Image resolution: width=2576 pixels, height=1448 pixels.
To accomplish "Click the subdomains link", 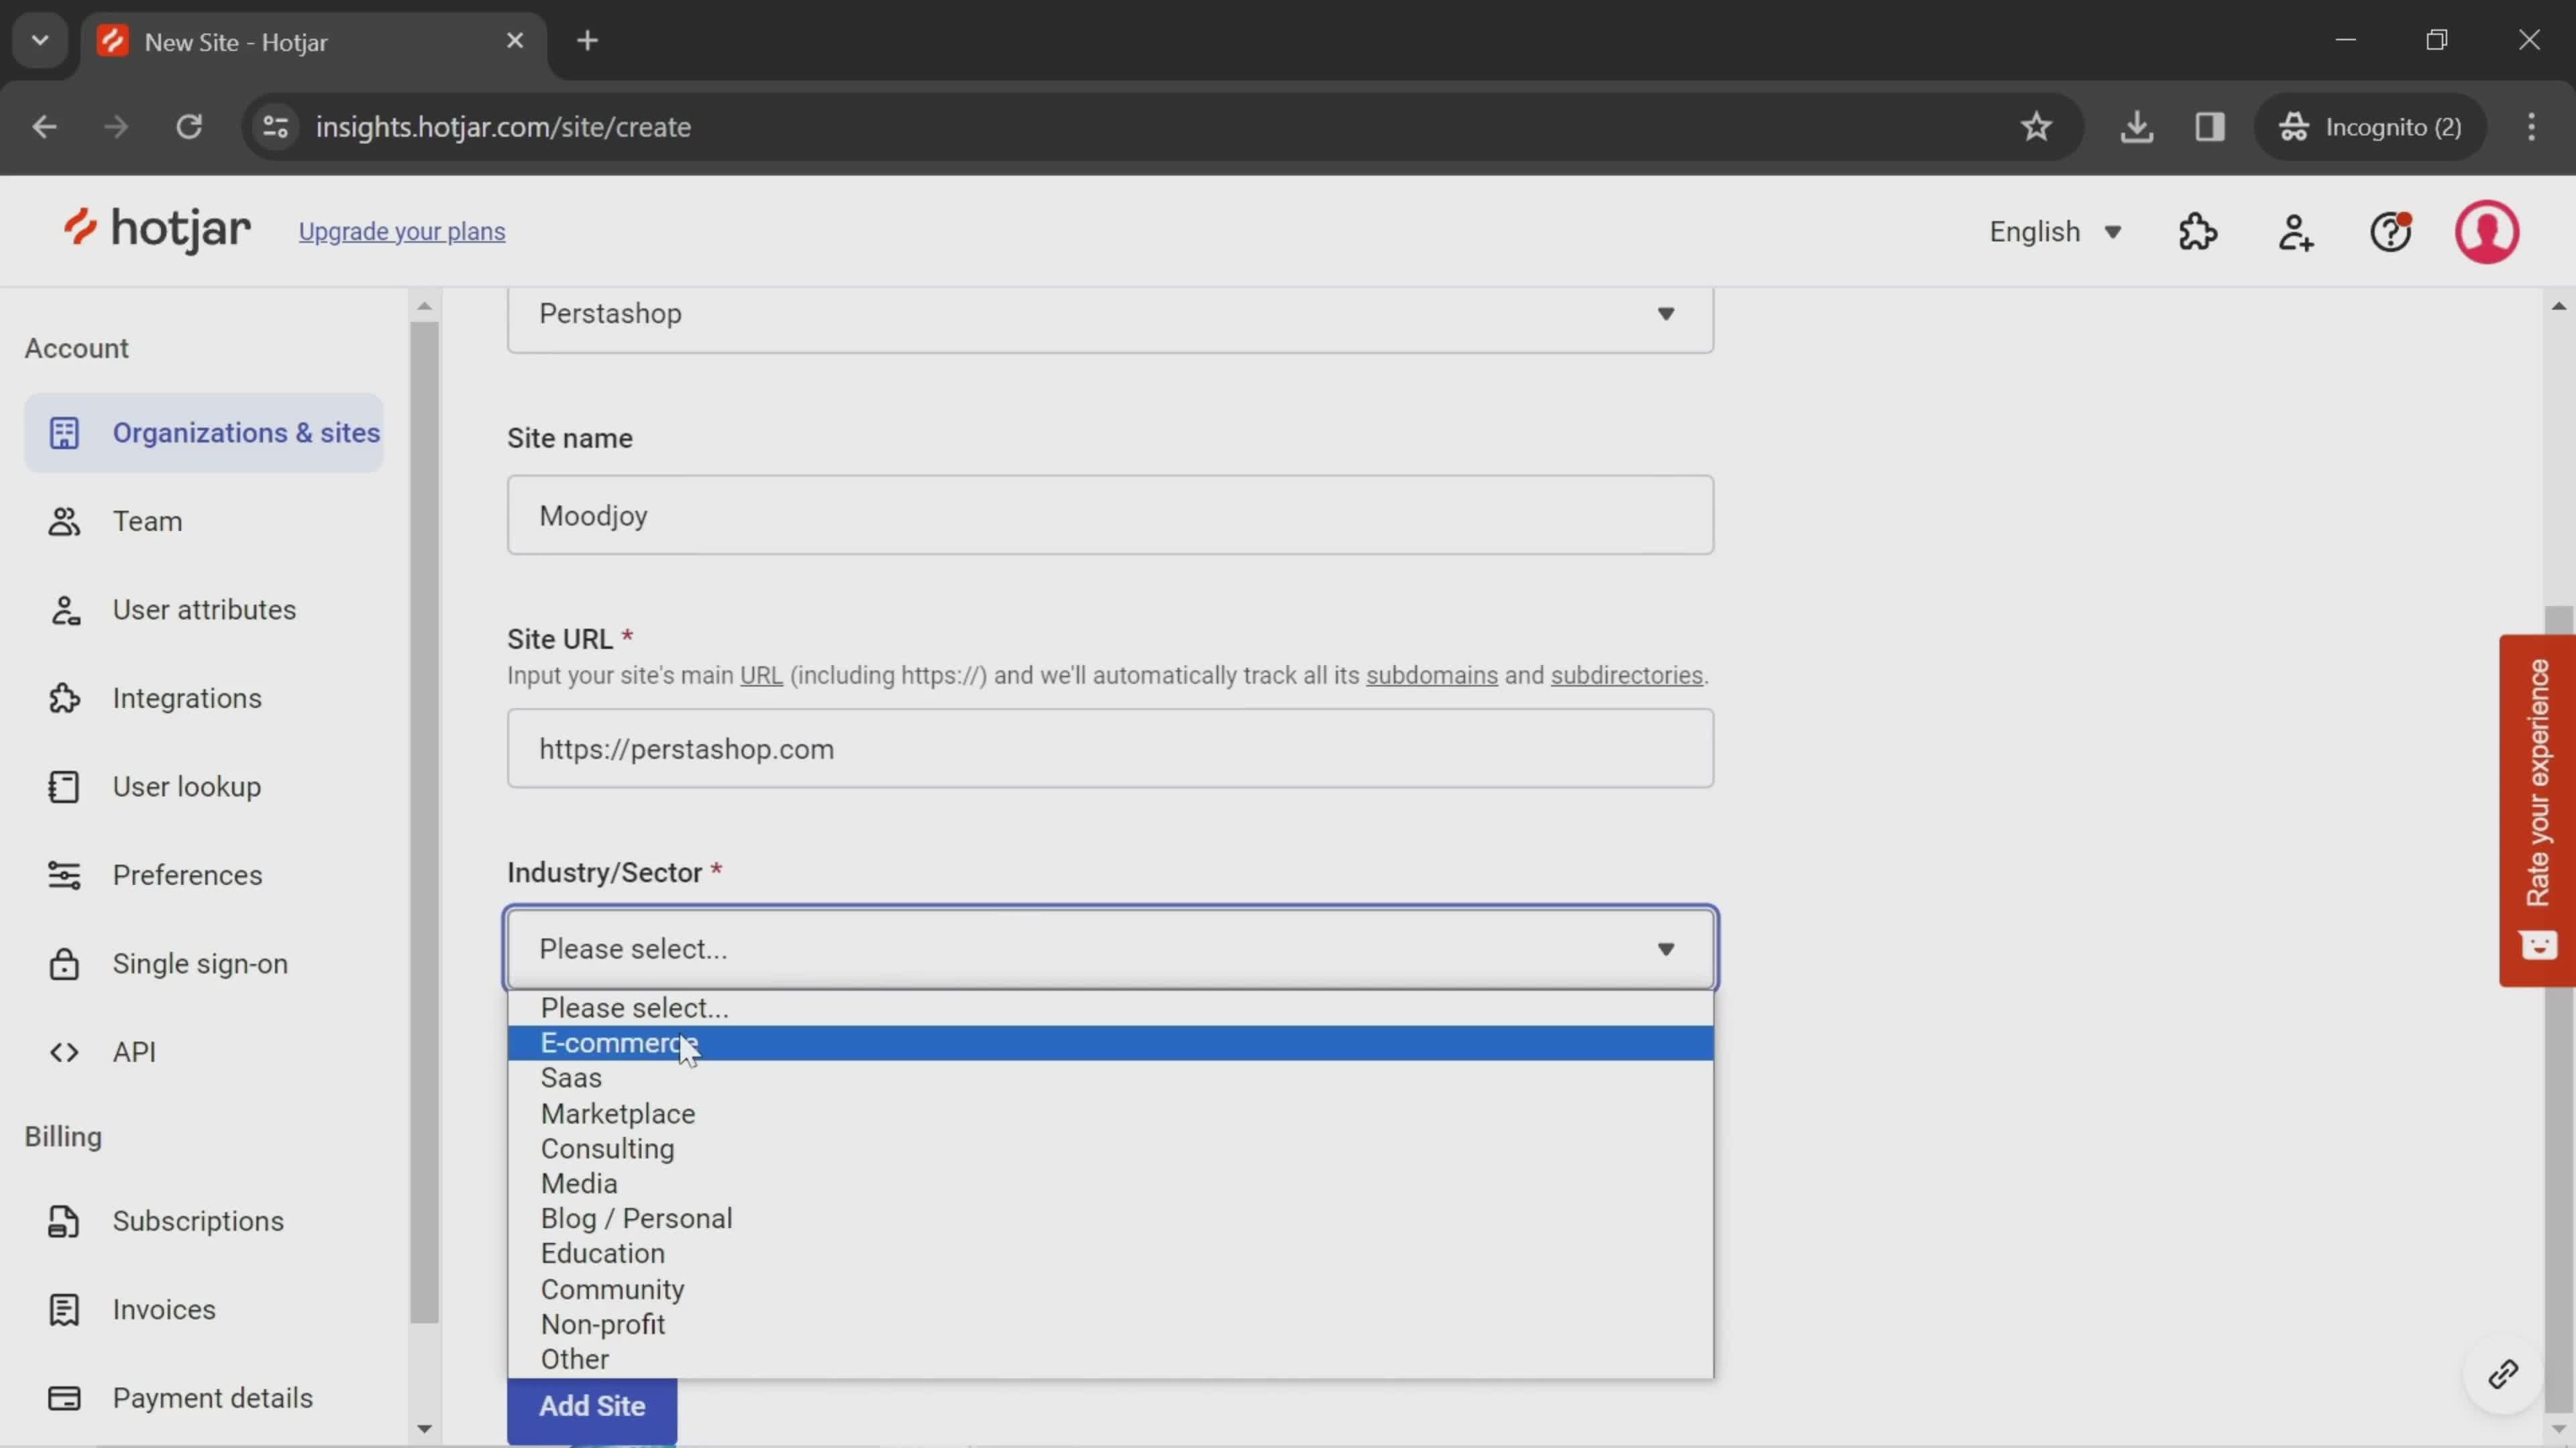I will click(x=1432, y=676).
